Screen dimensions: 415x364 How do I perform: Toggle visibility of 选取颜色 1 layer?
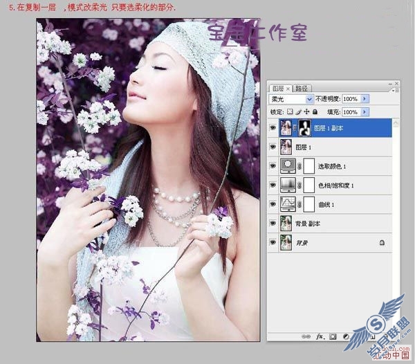[273, 166]
